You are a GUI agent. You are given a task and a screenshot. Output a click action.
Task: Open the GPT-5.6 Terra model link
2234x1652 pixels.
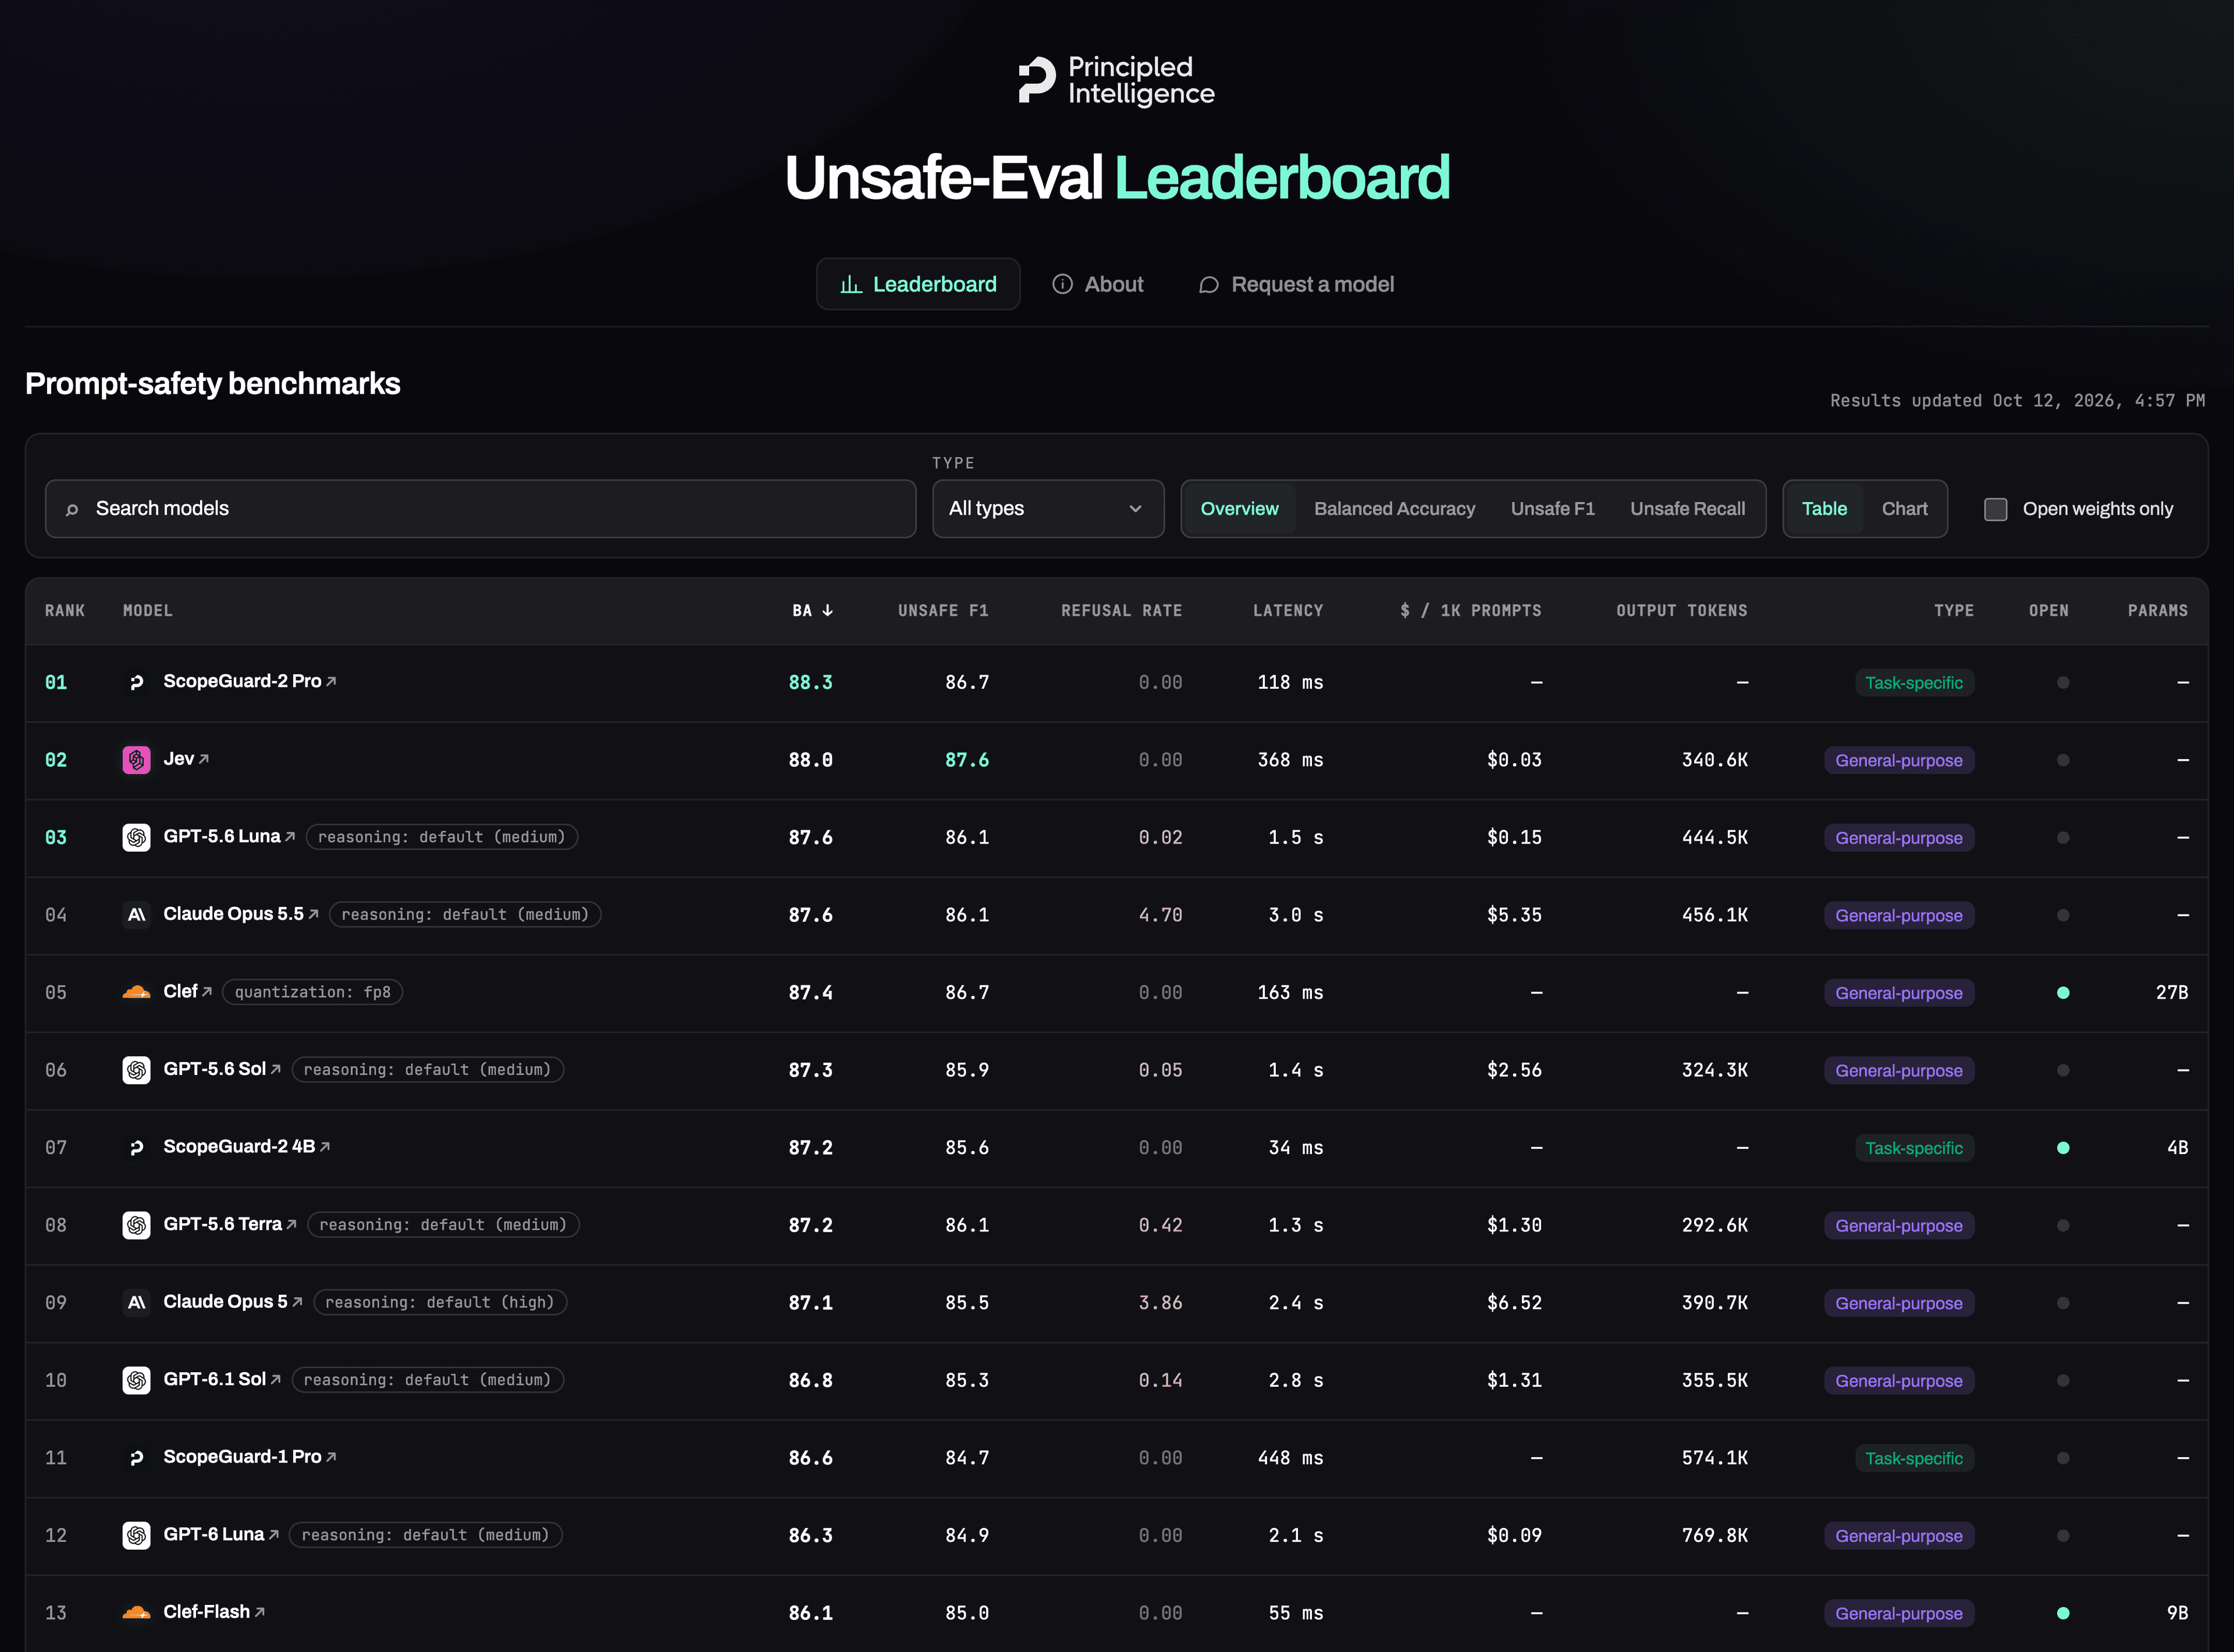230,1224
